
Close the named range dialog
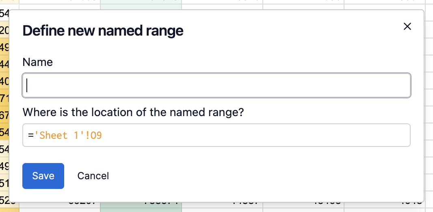pos(407,27)
